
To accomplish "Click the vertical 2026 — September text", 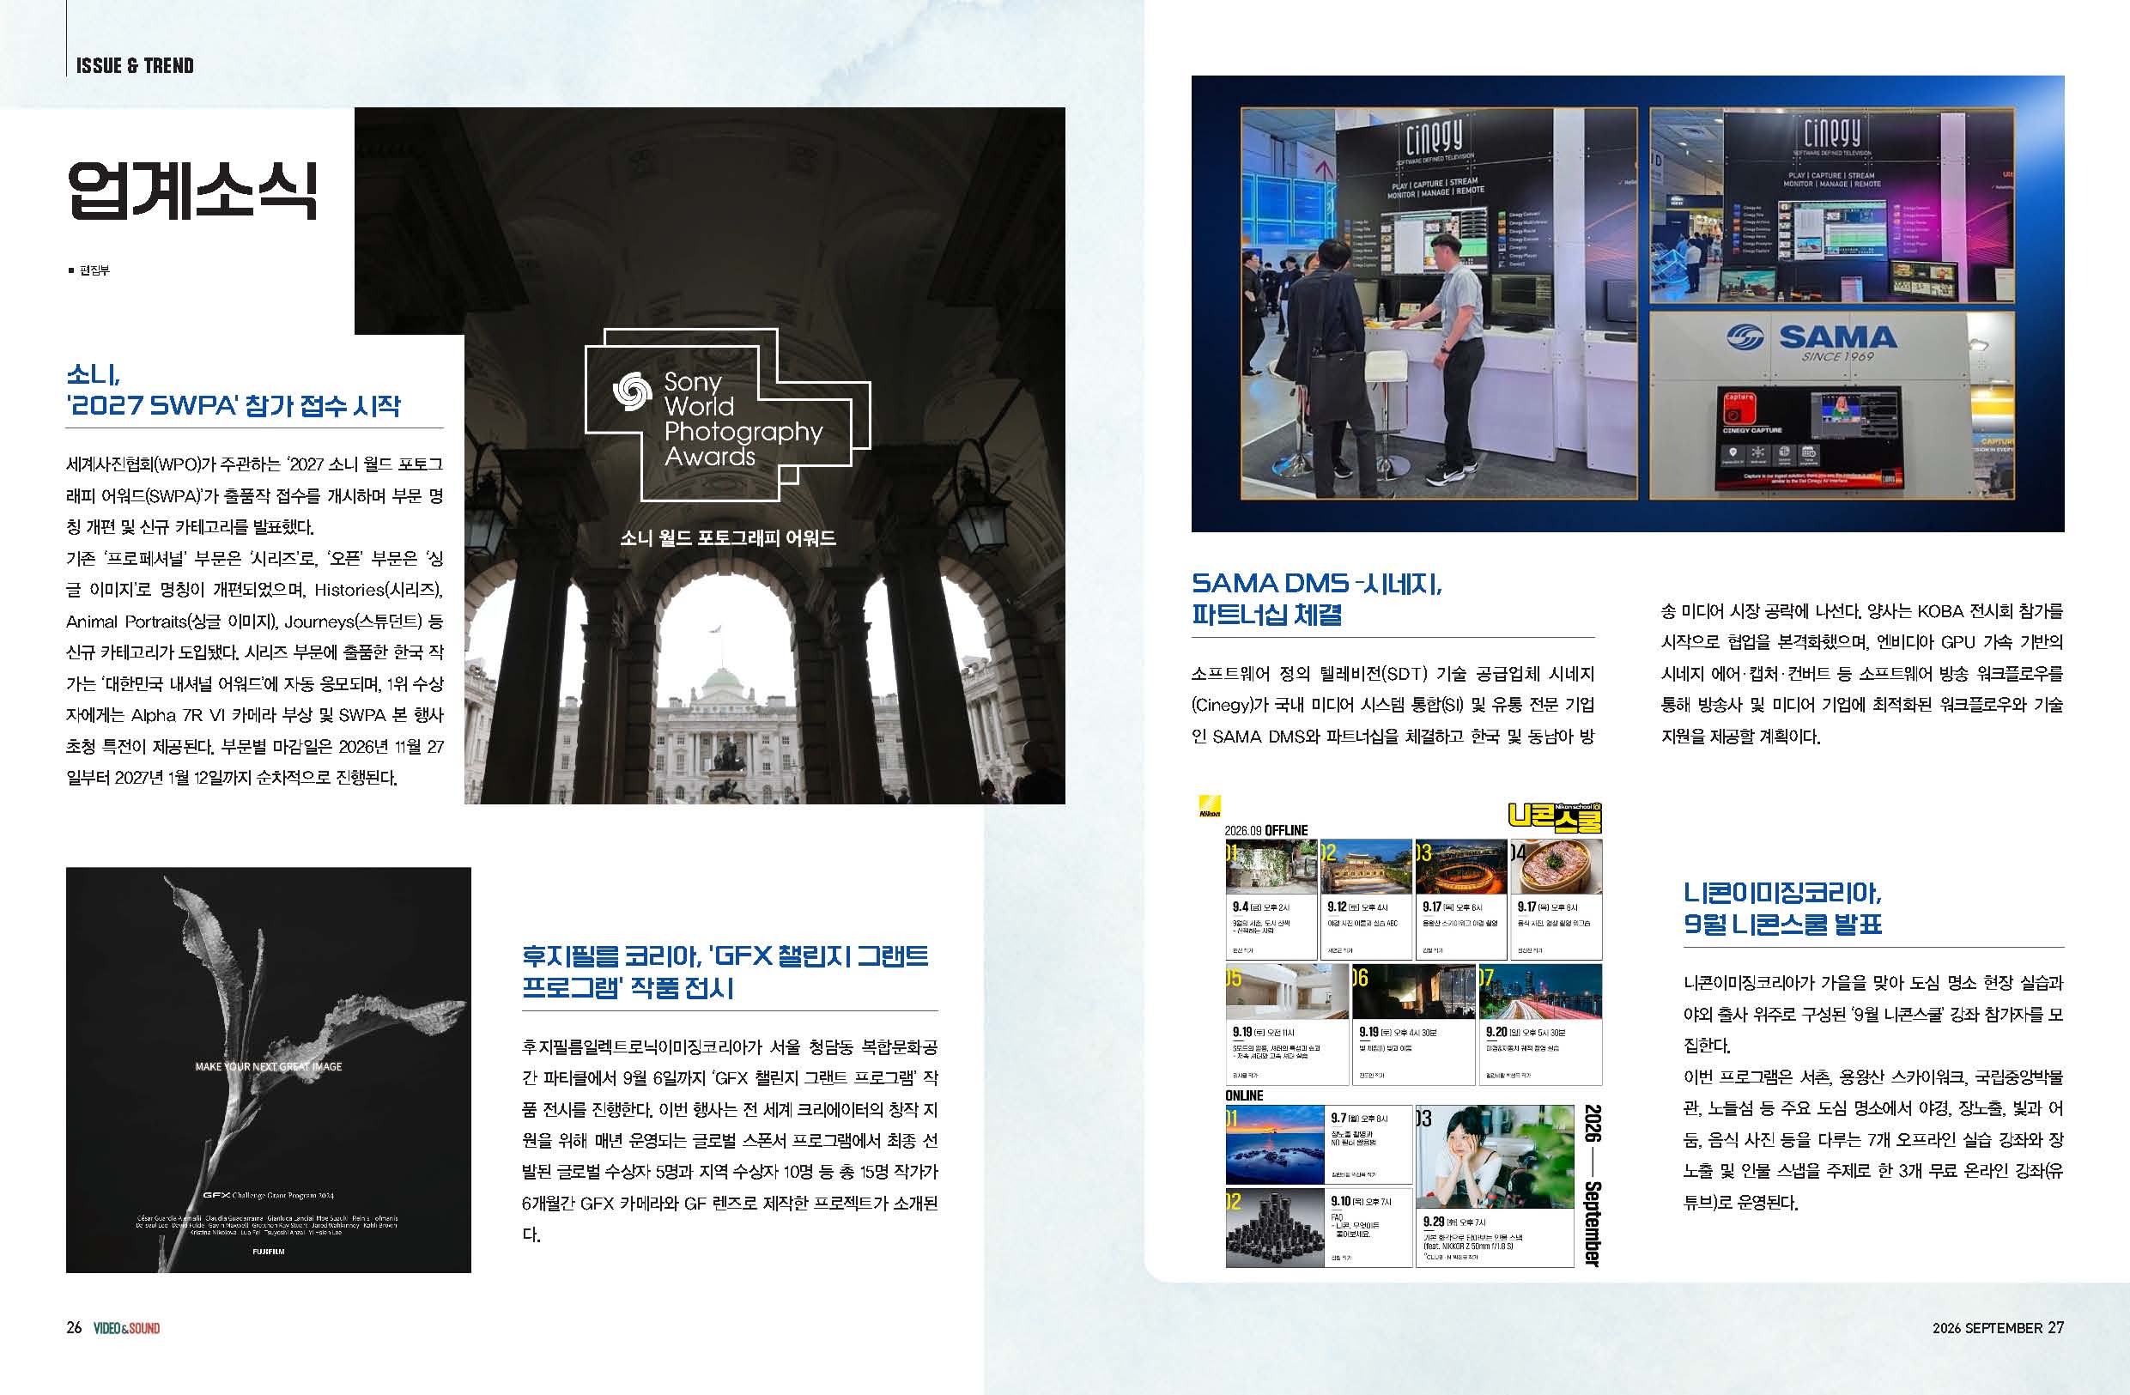I will click(x=1592, y=1186).
